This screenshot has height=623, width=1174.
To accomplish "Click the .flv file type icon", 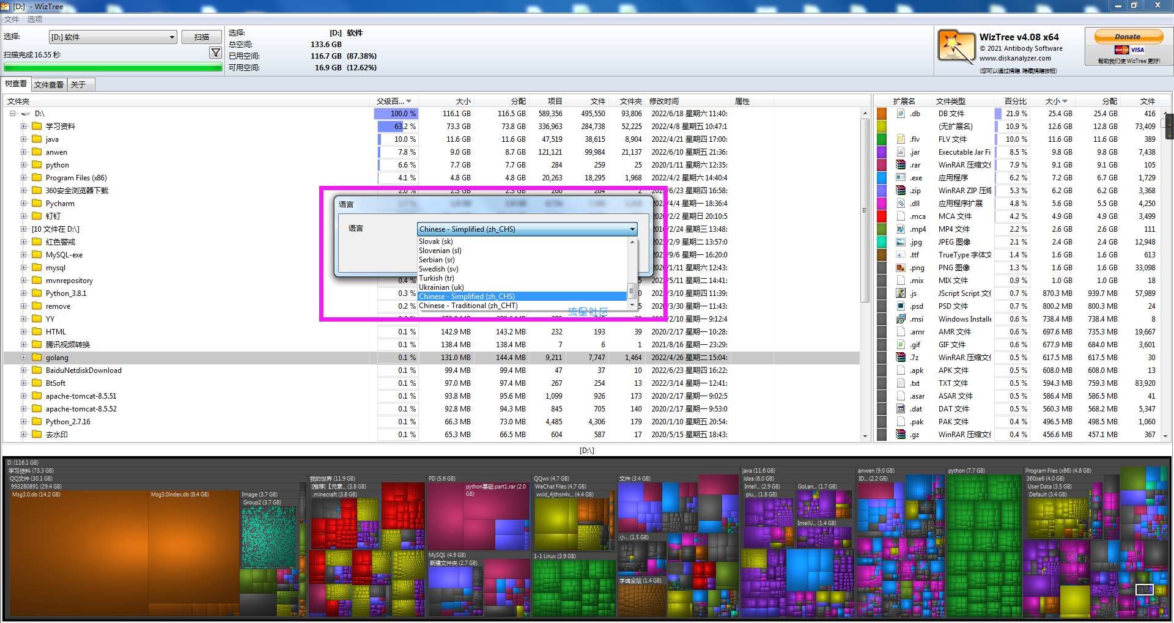I will (901, 139).
